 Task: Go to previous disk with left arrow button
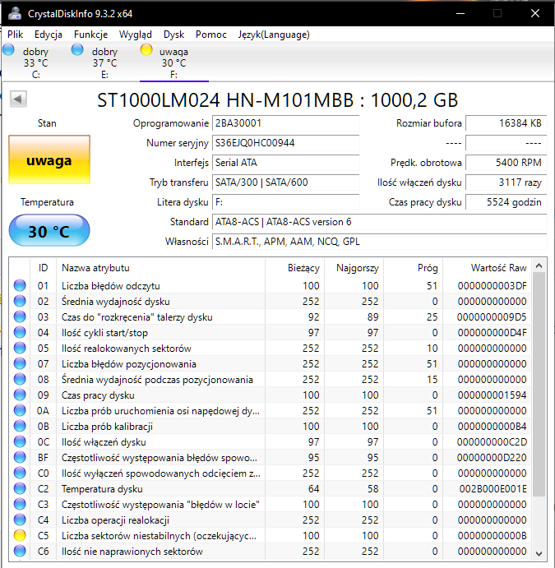[18, 99]
